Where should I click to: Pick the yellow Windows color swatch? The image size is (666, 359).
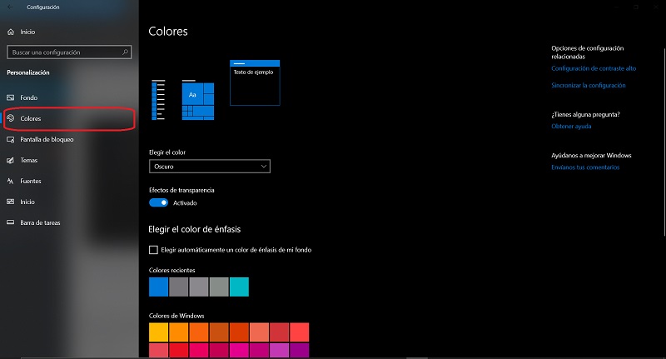(158, 332)
